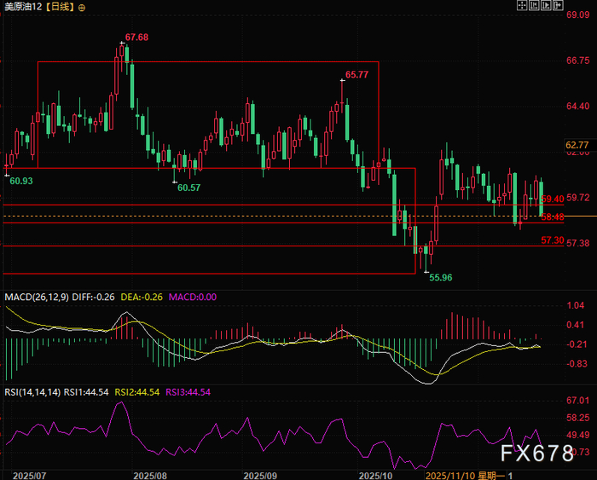Click the 57.38 price axis value
Viewport: 597px width, 480px height.
tap(578, 243)
